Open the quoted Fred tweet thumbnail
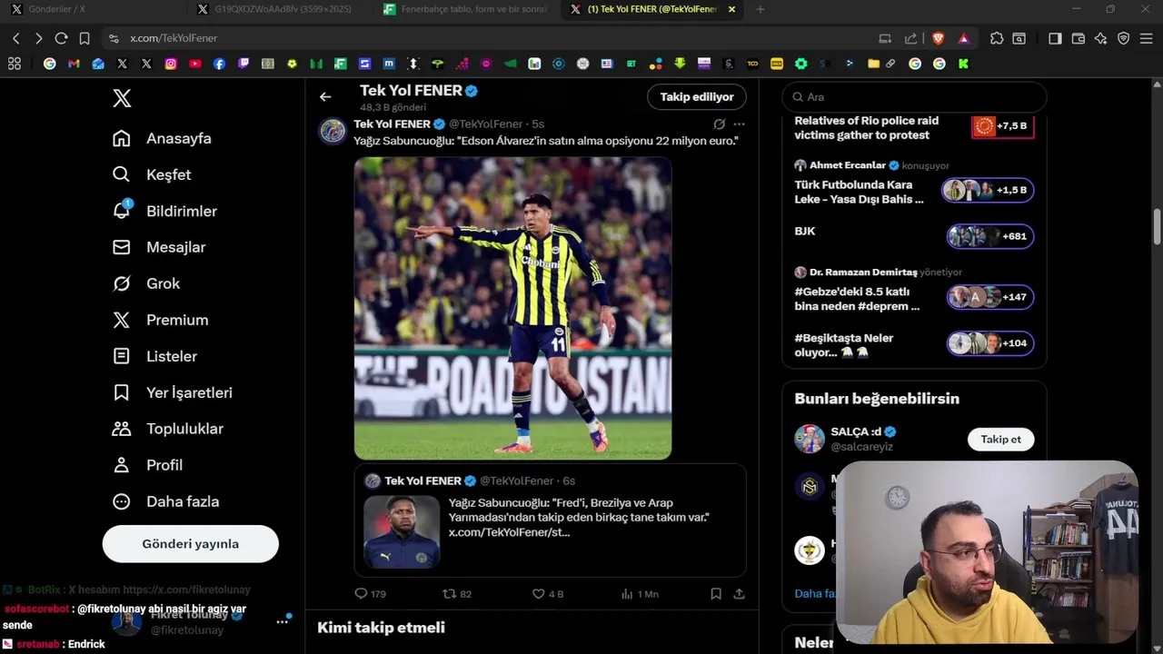Screen dimensions: 1163x654 pos(402,531)
